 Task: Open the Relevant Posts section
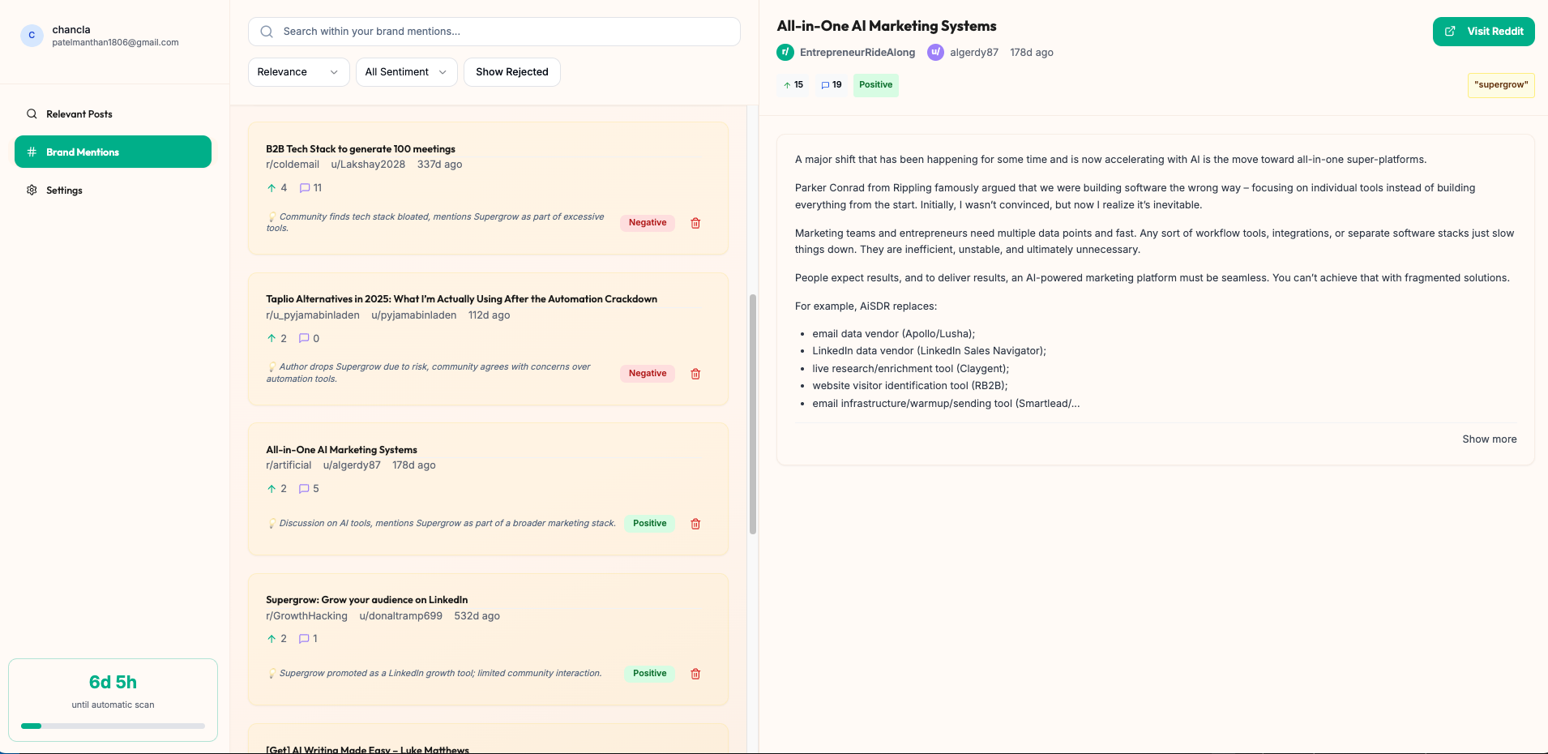(113, 114)
